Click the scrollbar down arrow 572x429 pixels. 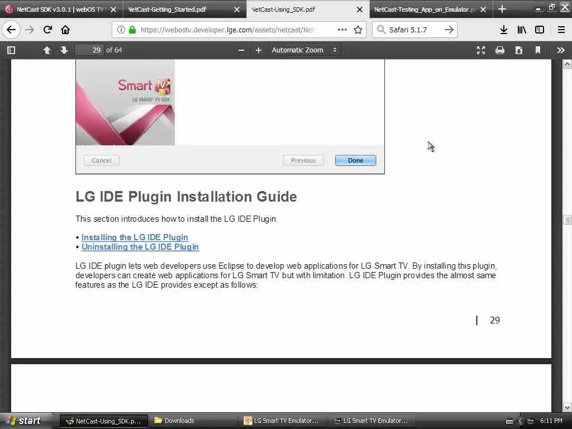[567, 407]
